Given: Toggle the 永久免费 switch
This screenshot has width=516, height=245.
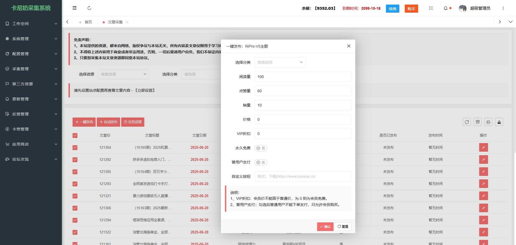Looking at the screenshot, I should pyautogui.click(x=261, y=148).
